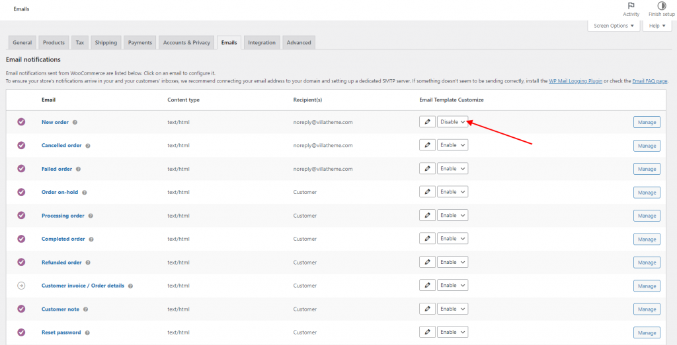Viewport: 677px width, 345px height.
Task: Click the WP Mail Logging Plugin link
Action: click(575, 80)
